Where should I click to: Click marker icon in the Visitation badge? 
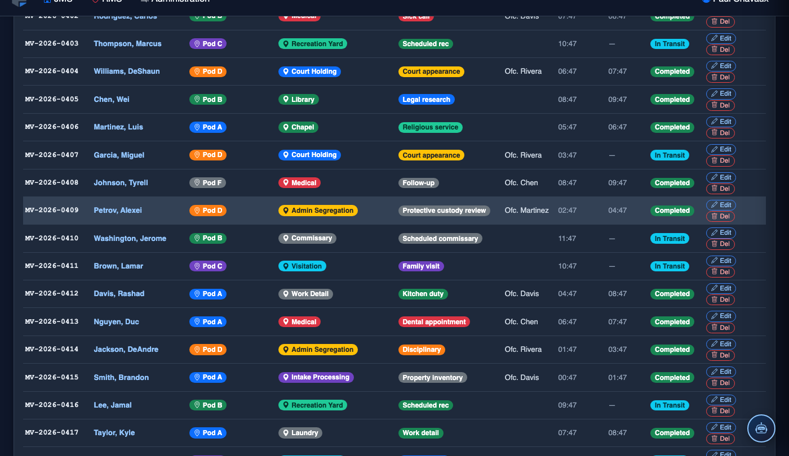point(286,266)
